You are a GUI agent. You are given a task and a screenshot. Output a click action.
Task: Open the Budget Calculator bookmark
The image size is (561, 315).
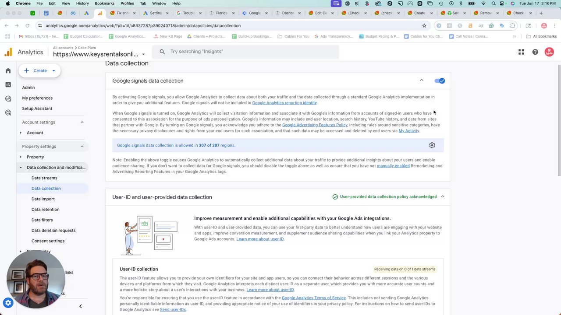click(x=83, y=36)
